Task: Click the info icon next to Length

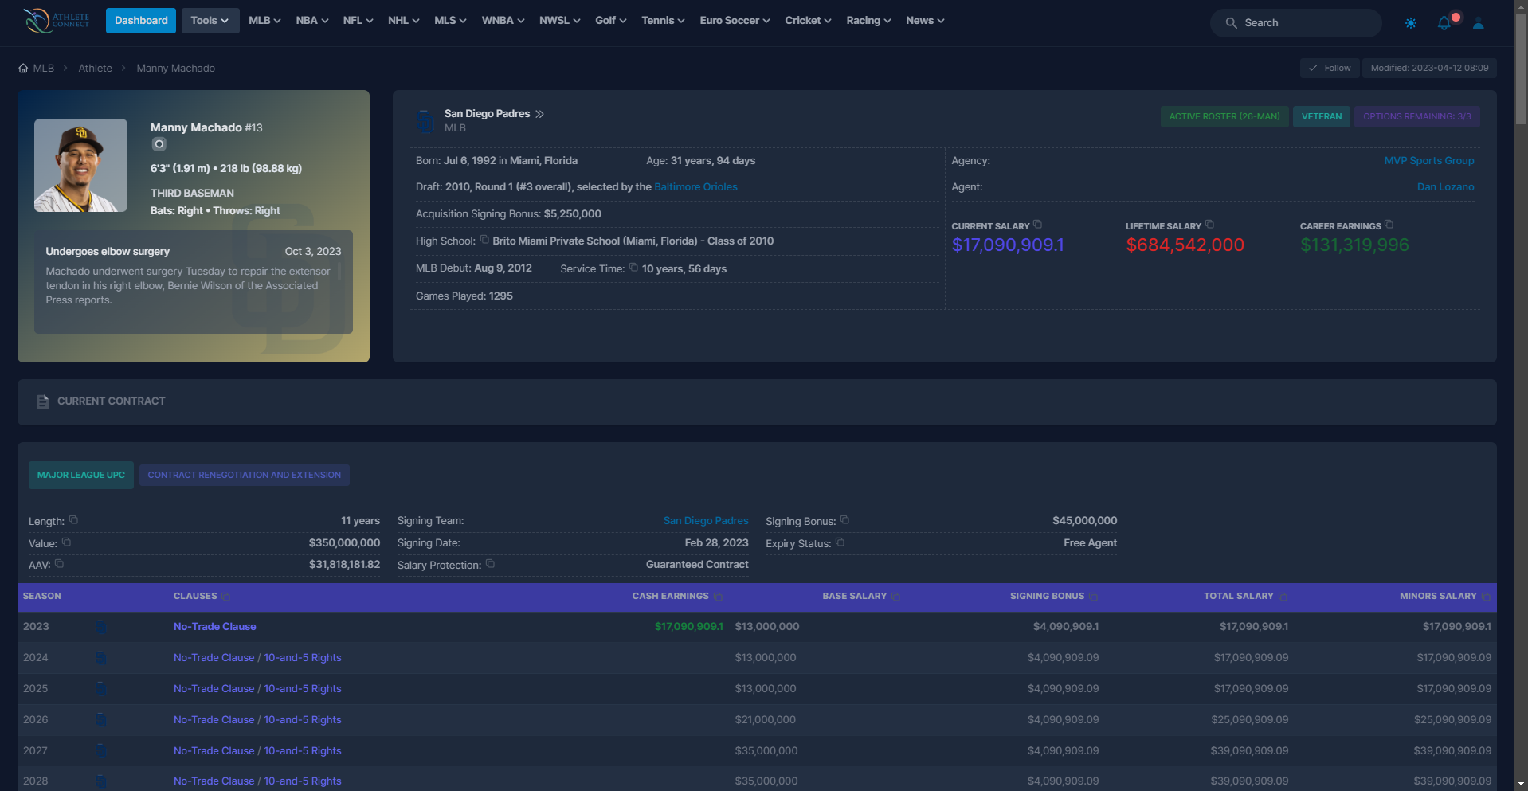Action: click(x=73, y=519)
